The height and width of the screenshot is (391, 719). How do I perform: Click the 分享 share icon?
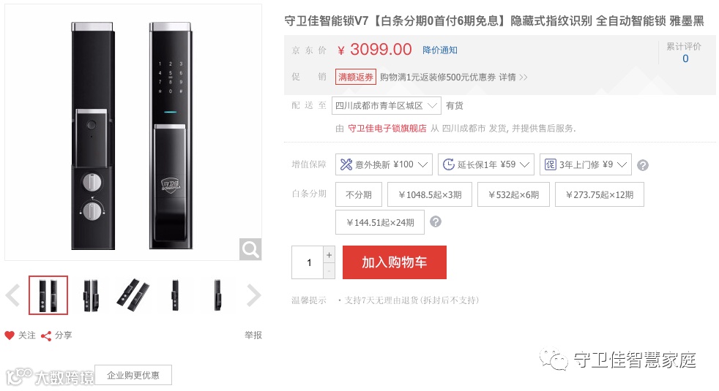coord(46,336)
